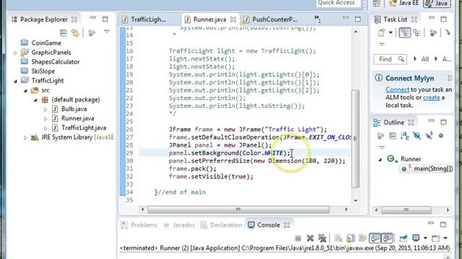
Task: Open Display Selected Console dropdown arrow
Action: (x=425, y=238)
